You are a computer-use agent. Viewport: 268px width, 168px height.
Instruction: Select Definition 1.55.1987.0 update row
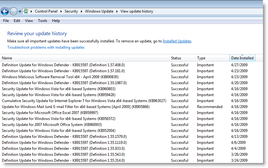click(131, 83)
